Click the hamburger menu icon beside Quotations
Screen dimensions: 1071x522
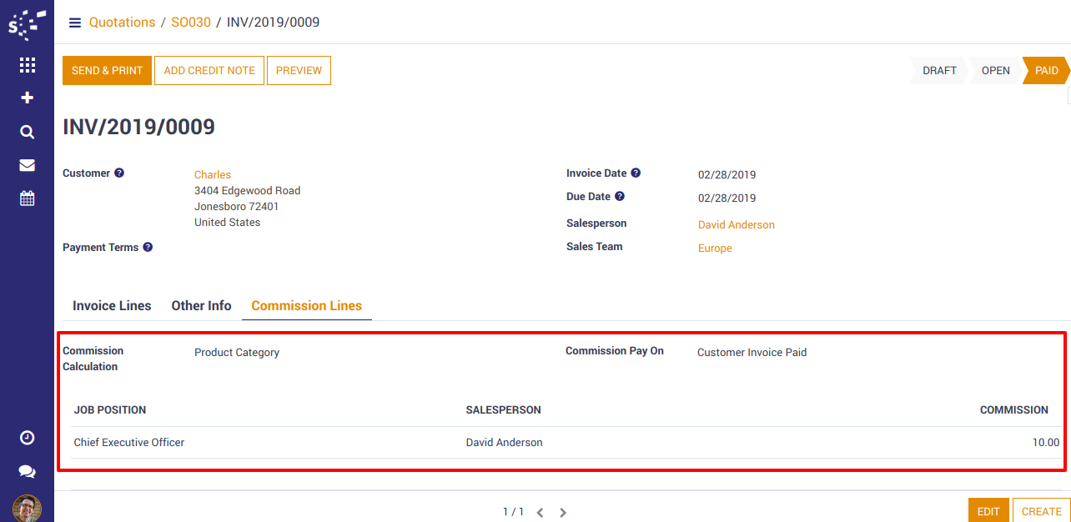click(x=75, y=23)
